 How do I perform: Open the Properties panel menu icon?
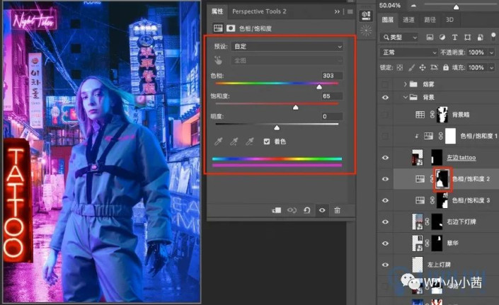[350, 12]
